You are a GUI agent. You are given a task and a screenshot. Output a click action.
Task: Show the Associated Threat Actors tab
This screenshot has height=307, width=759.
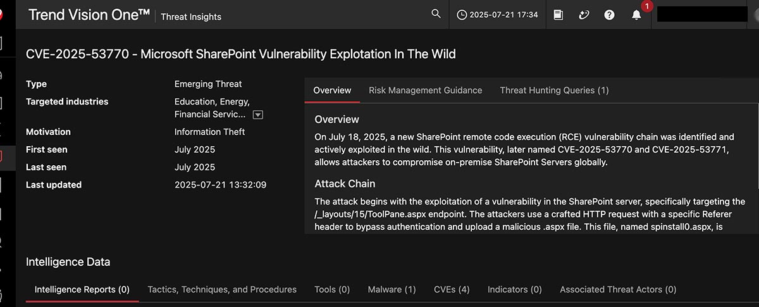617,289
